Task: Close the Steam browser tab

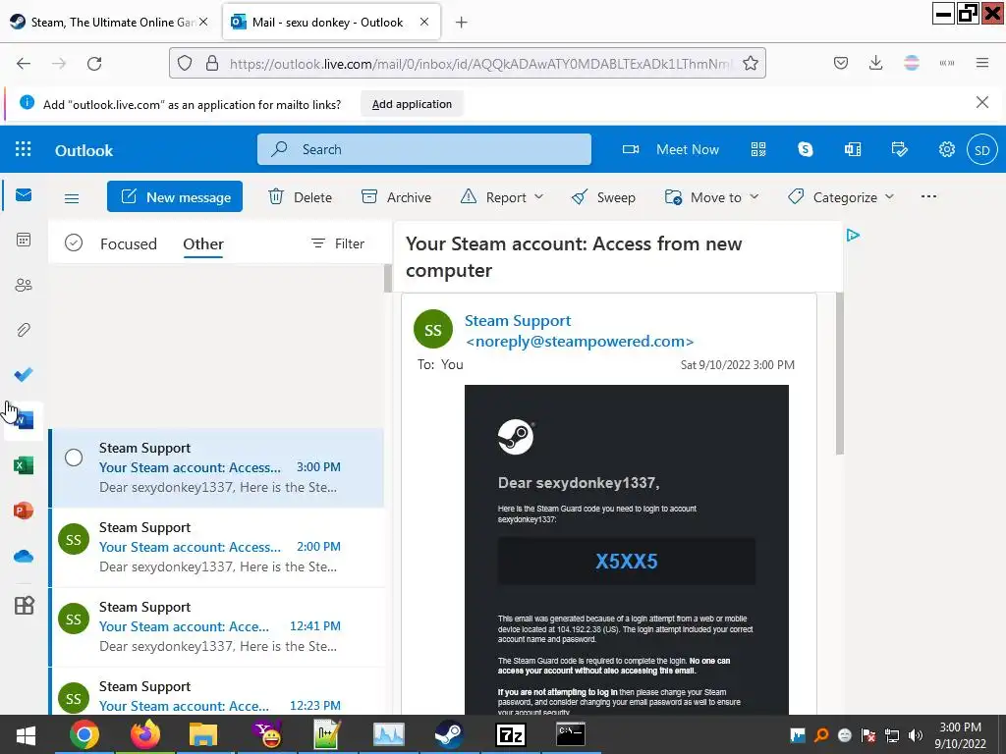Action: click(x=203, y=22)
